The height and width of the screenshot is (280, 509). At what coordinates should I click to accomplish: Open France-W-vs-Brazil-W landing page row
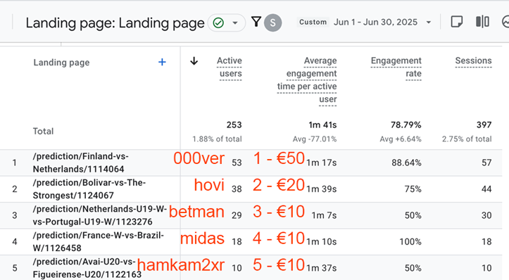point(99,241)
